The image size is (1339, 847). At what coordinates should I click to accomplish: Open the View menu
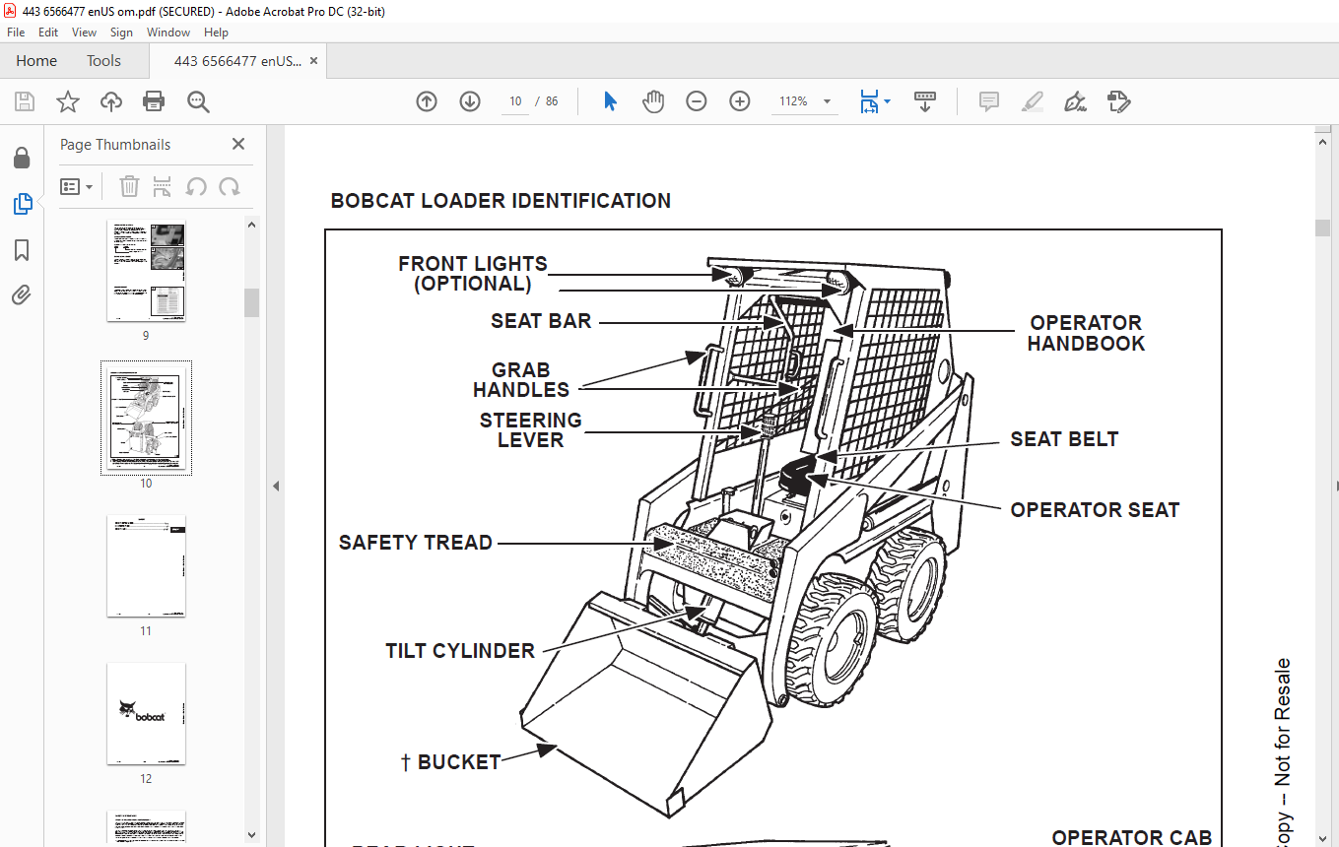point(85,33)
